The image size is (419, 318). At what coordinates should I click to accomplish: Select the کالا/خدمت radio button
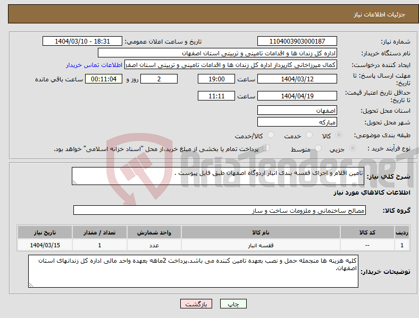271,135
